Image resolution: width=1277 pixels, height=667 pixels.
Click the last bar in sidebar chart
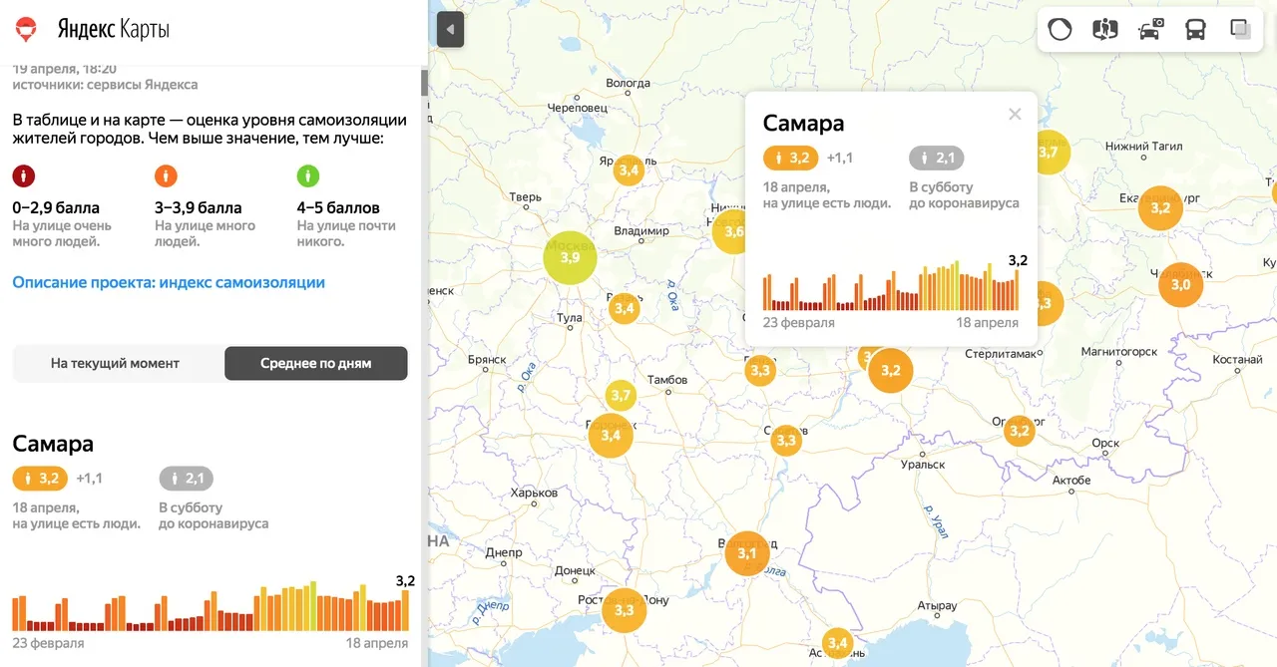coord(405,610)
